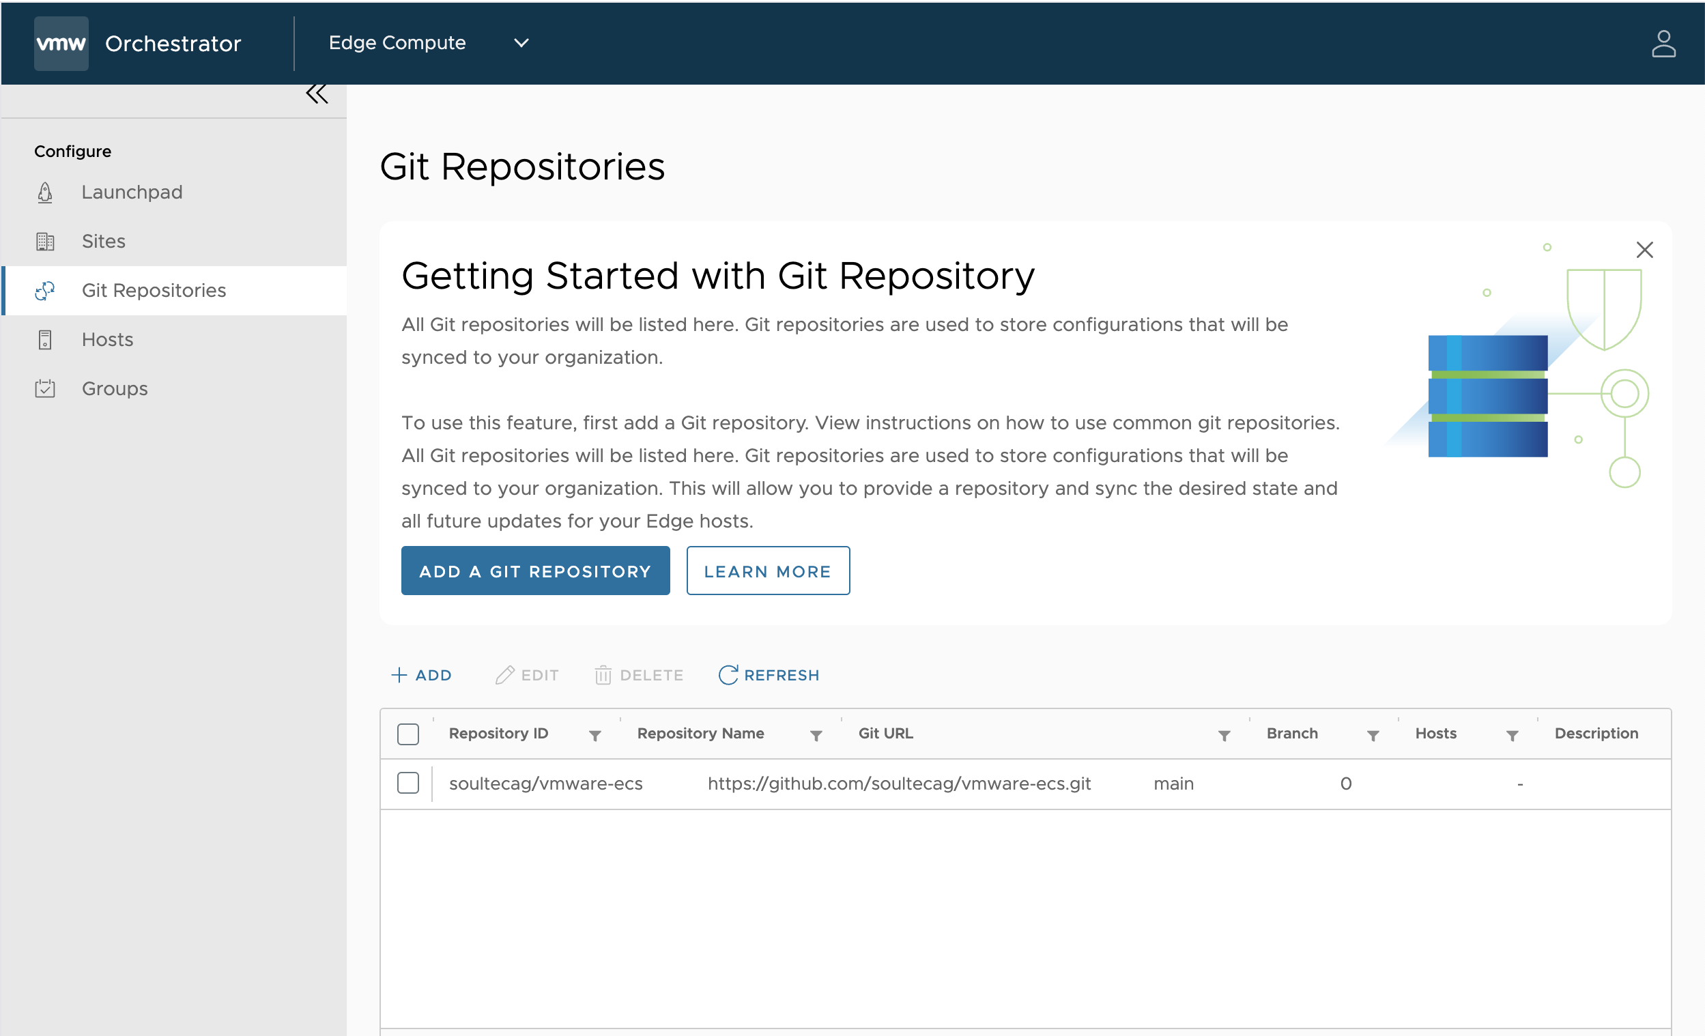1705x1036 pixels.
Task: Expand the Branch column filter options
Action: point(1371,734)
